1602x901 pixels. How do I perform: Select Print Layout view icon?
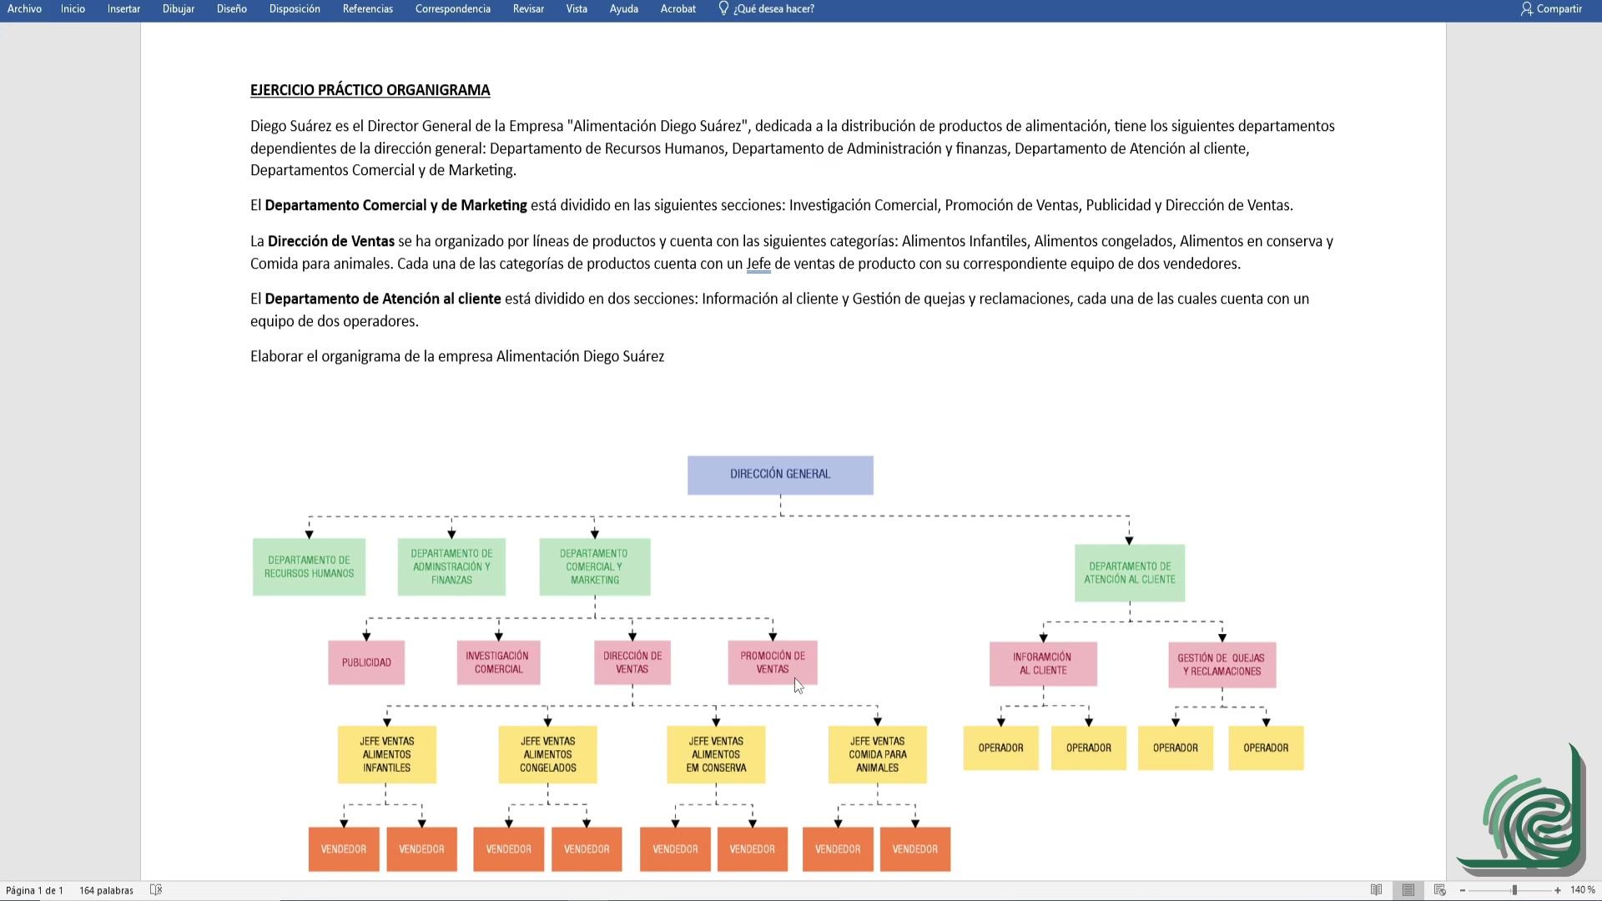(x=1408, y=890)
